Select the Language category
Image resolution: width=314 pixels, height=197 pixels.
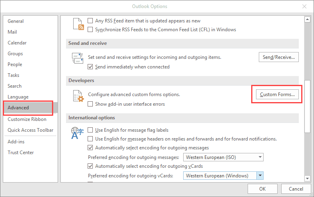point(30,97)
